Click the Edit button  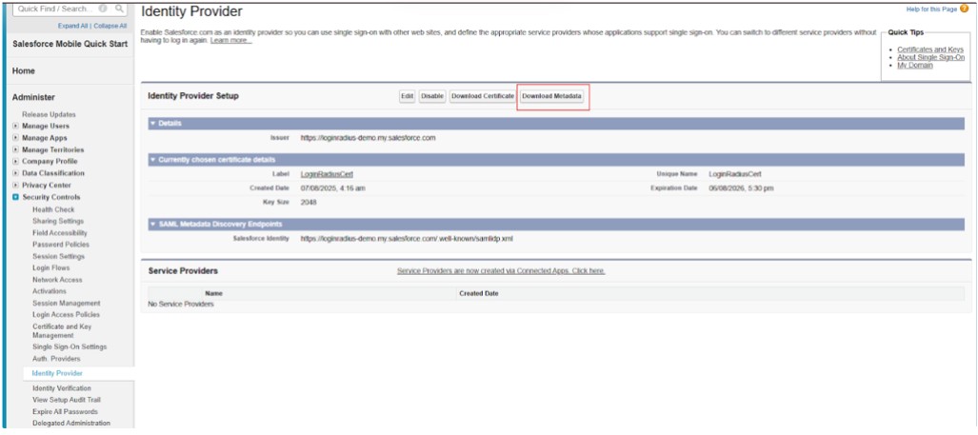[x=408, y=96]
